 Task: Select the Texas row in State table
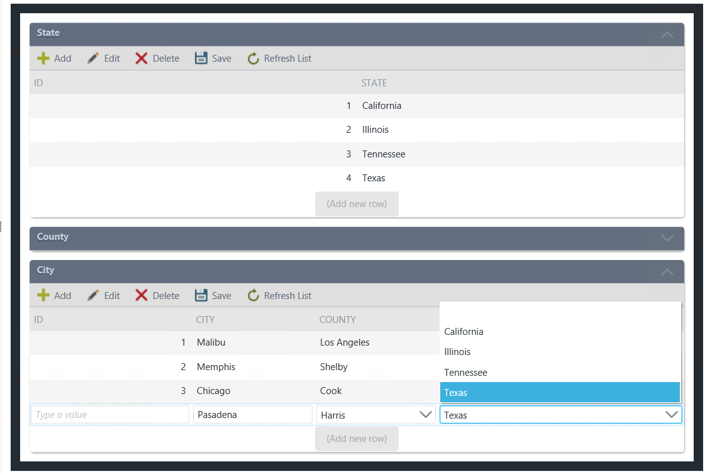357,178
